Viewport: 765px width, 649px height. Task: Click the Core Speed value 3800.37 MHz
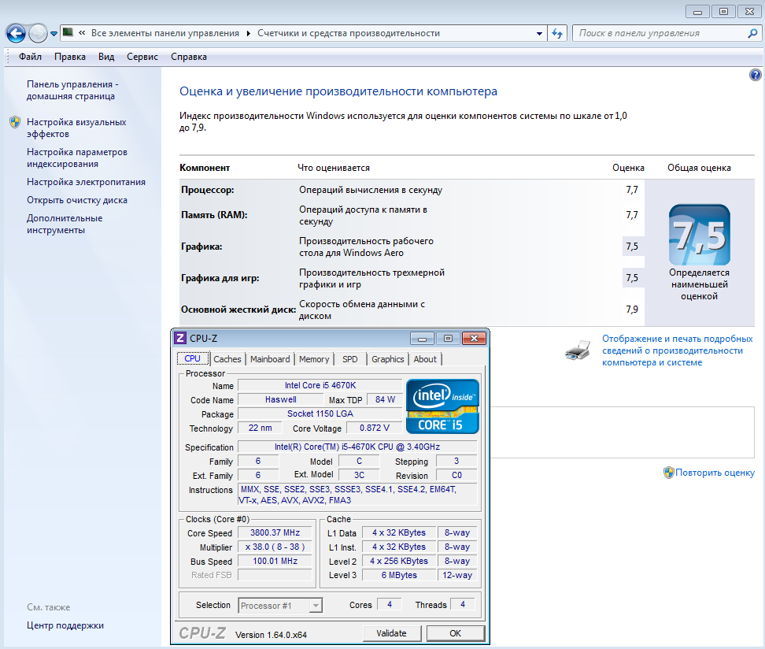click(x=275, y=532)
